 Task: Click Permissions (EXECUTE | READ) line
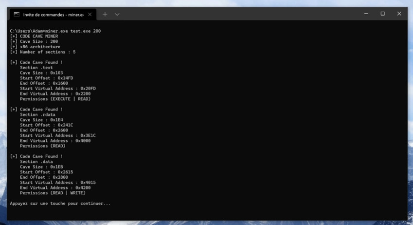[55, 99]
